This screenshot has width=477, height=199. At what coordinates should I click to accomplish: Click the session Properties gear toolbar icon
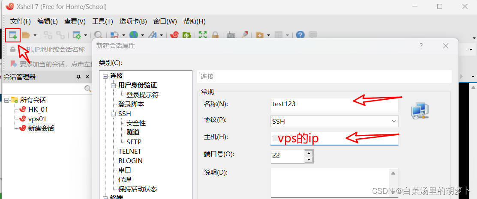(x=77, y=35)
